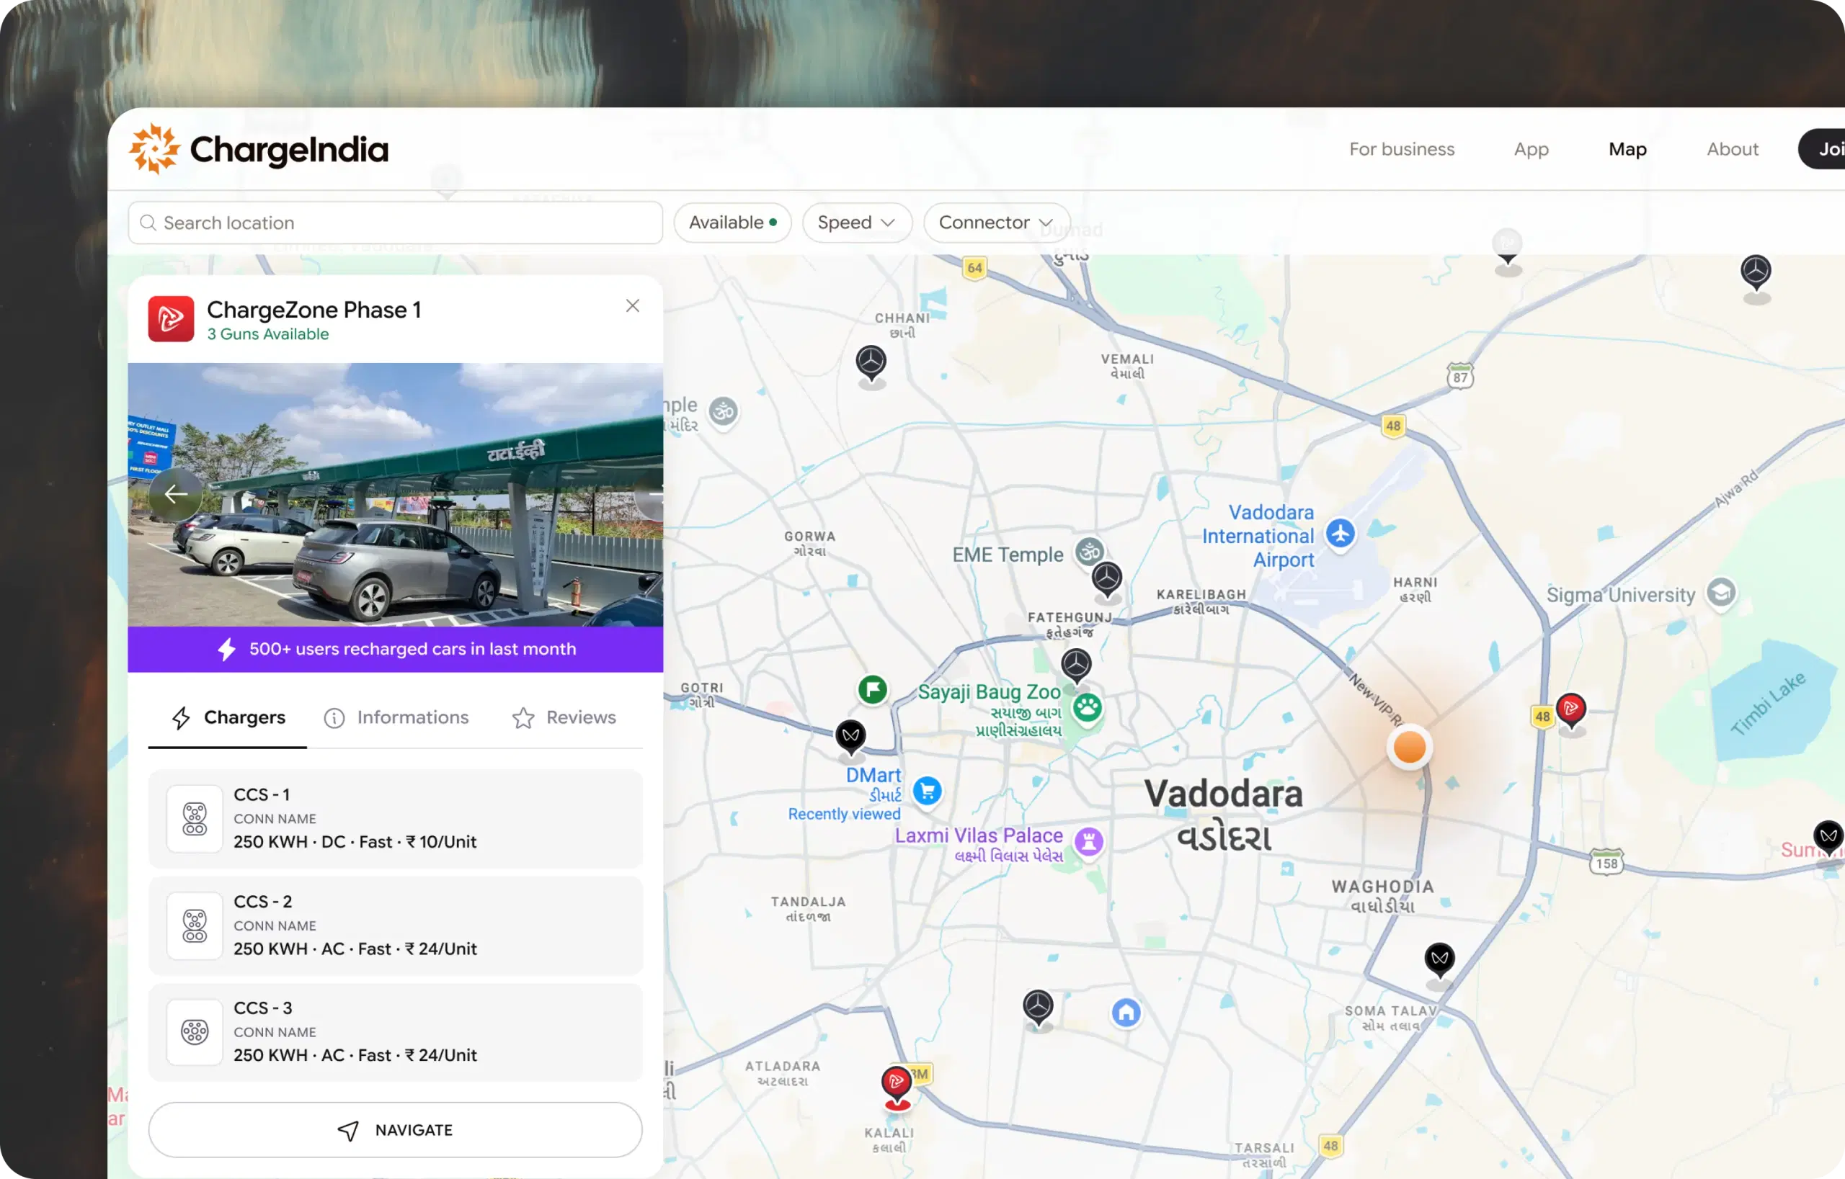Expand the Speed filter dropdown

[x=857, y=223]
